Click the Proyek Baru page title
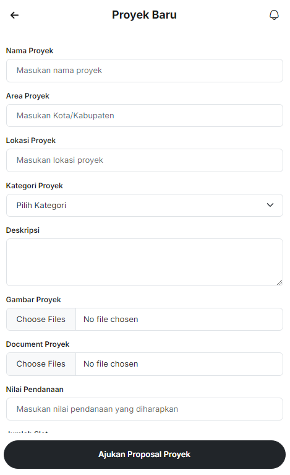The width and height of the screenshot is (290, 475). [x=144, y=15]
